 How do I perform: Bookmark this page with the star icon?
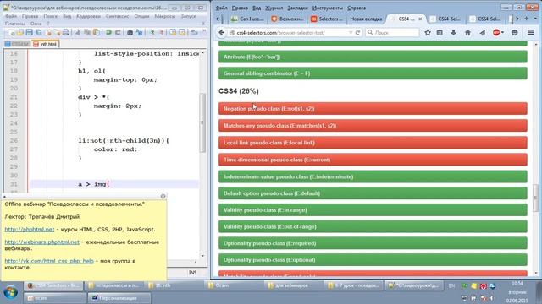(428, 32)
